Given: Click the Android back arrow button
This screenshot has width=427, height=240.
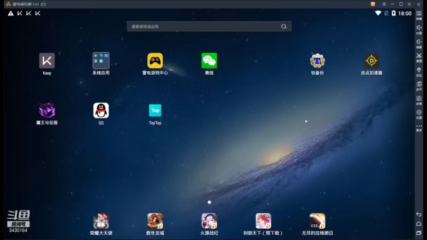Looking at the screenshot, I should click(419, 214).
